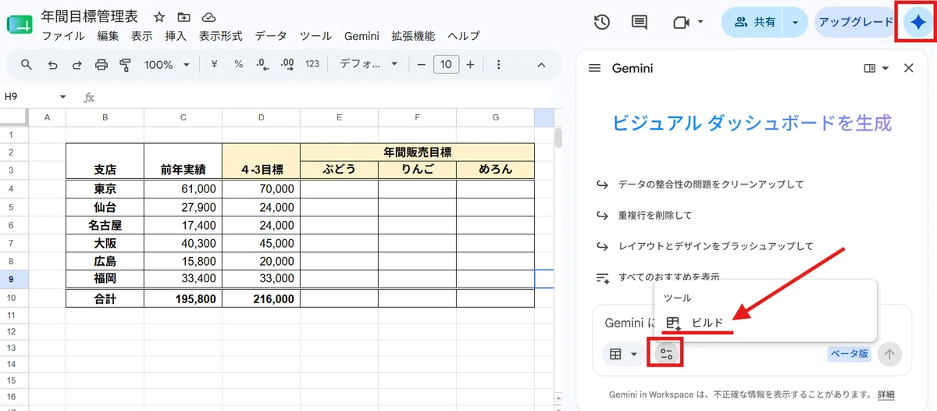
Task: Apply yen currency format
Action: [214, 65]
